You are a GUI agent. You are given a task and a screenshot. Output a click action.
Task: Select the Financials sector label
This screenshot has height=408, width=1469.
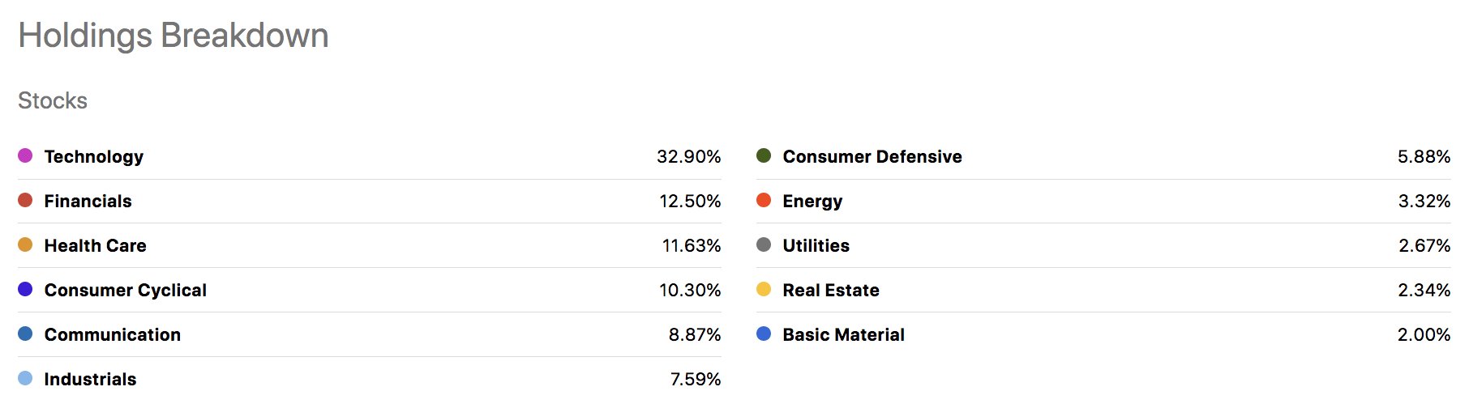tap(88, 201)
